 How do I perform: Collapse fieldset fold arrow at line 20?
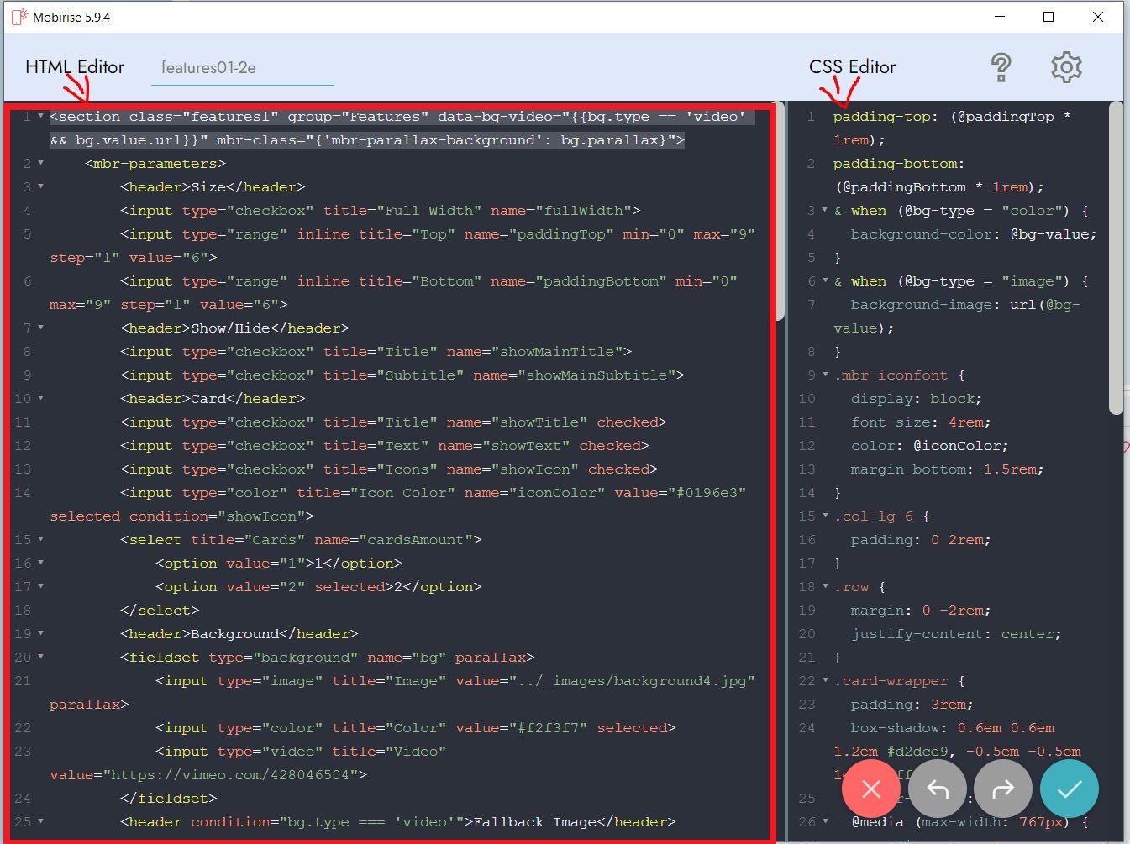[x=40, y=658]
